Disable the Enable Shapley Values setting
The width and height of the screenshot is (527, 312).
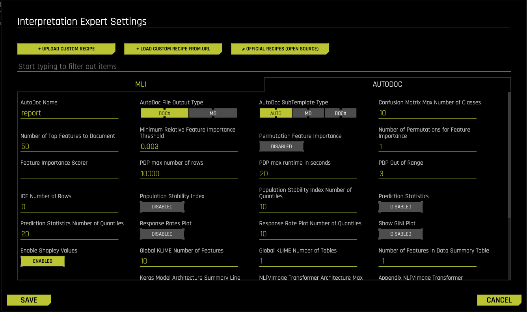(43, 261)
